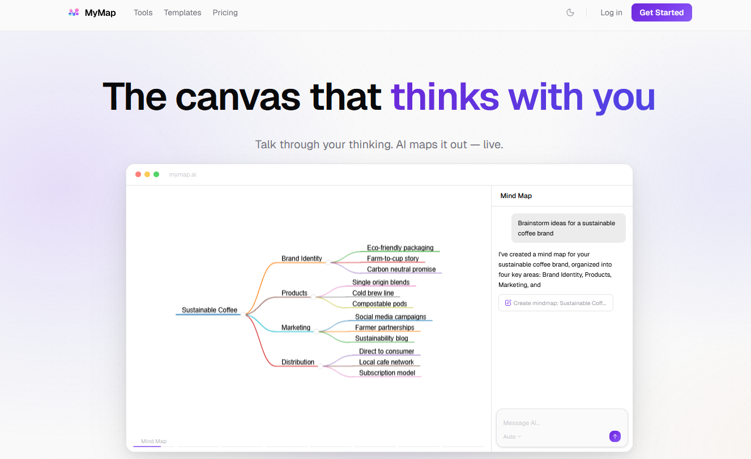The image size is (751, 459).
Task: Click the Cold brew line node
Action: click(x=373, y=293)
